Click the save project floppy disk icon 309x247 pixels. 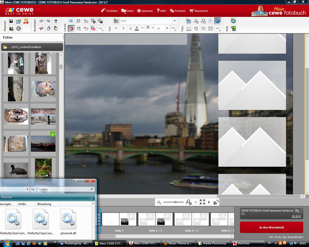11,21
